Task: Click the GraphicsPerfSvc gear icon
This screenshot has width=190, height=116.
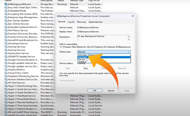Action: click(x=6, y=70)
